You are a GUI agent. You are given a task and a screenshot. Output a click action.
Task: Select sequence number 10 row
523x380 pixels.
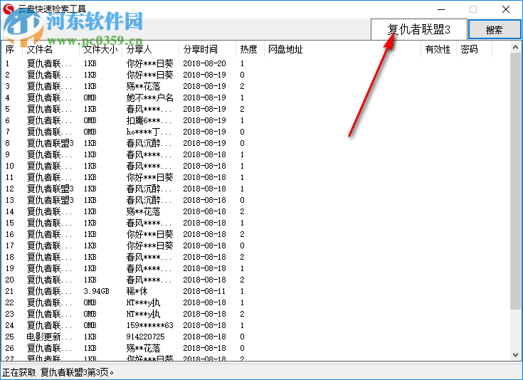pos(10,166)
